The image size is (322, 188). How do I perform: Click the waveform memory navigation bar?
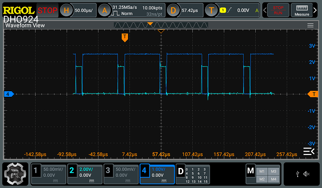coord(161,25)
